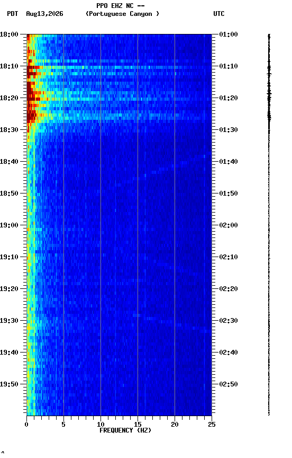The height and width of the screenshot is (458, 292).
Task: Click the '01:00' UTC time label
Action: point(229,34)
